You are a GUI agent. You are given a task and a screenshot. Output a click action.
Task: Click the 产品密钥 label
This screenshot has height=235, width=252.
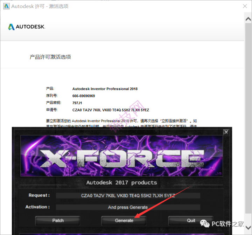pos(54,103)
